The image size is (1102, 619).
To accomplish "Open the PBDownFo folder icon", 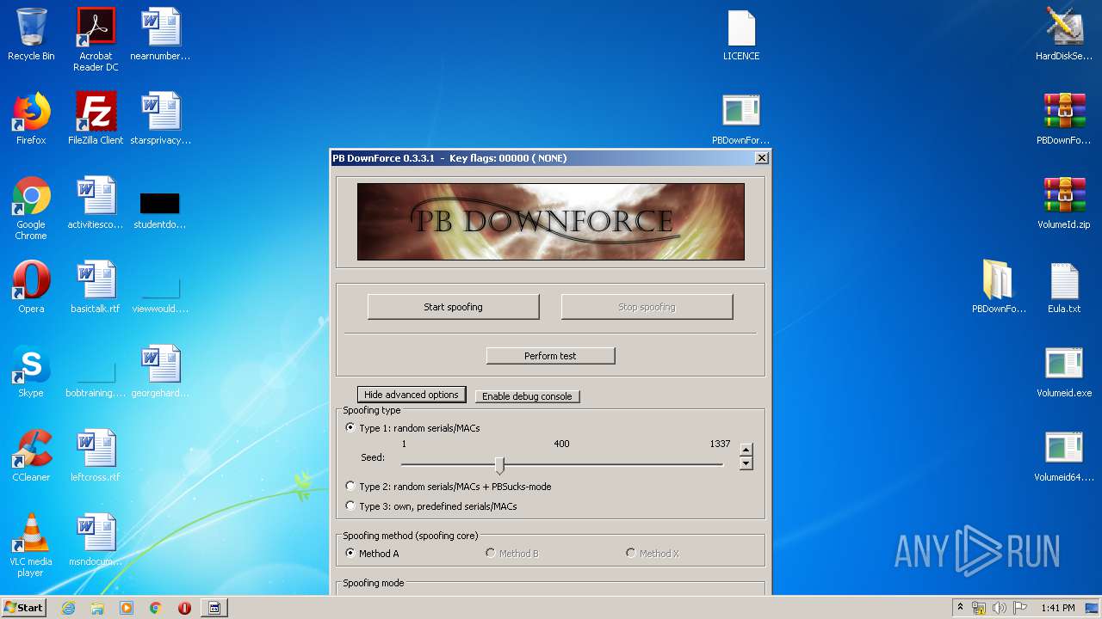I will [1000, 287].
